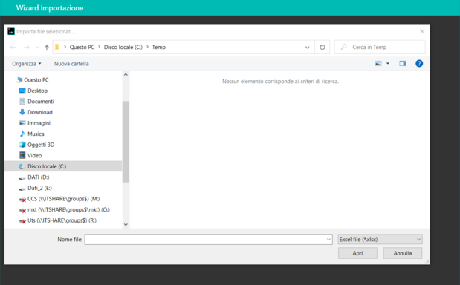Go back with the left arrow button

pos(13,47)
